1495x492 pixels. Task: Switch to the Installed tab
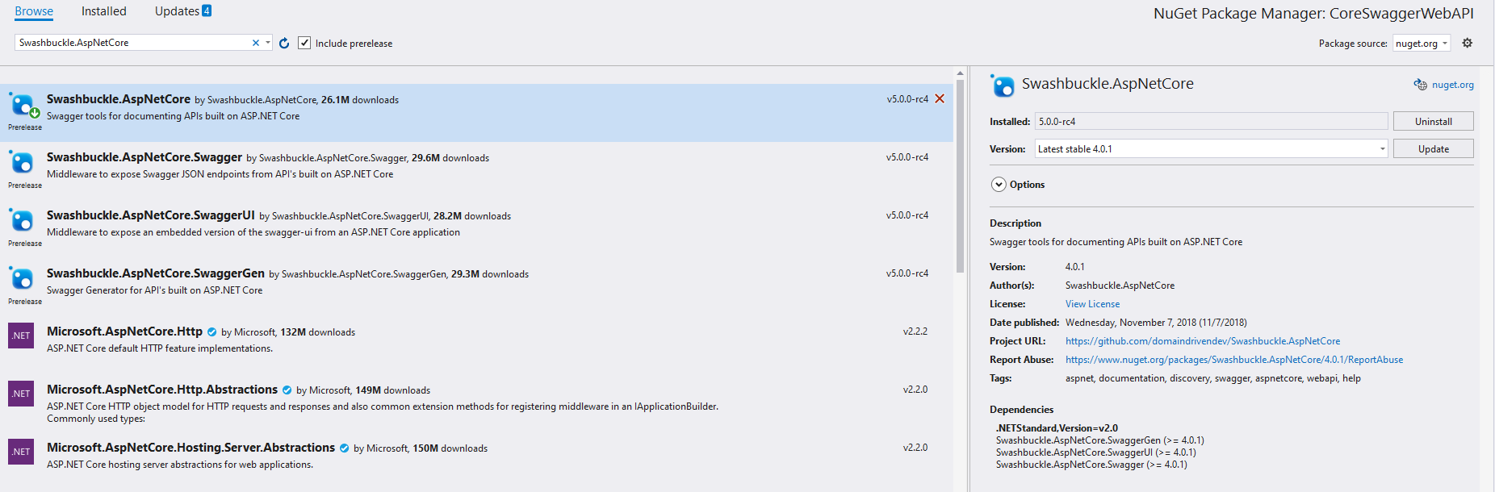pyautogui.click(x=104, y=11)
